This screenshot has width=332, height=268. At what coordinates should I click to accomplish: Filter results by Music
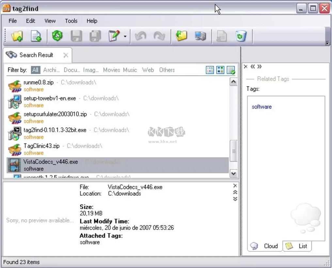click(x=130, y=70)
